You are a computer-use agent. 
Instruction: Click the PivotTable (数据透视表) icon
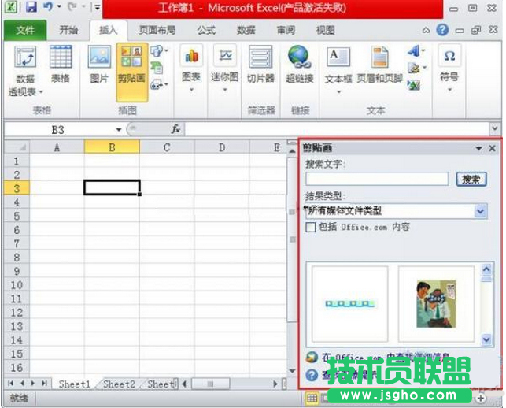[25, 57]
